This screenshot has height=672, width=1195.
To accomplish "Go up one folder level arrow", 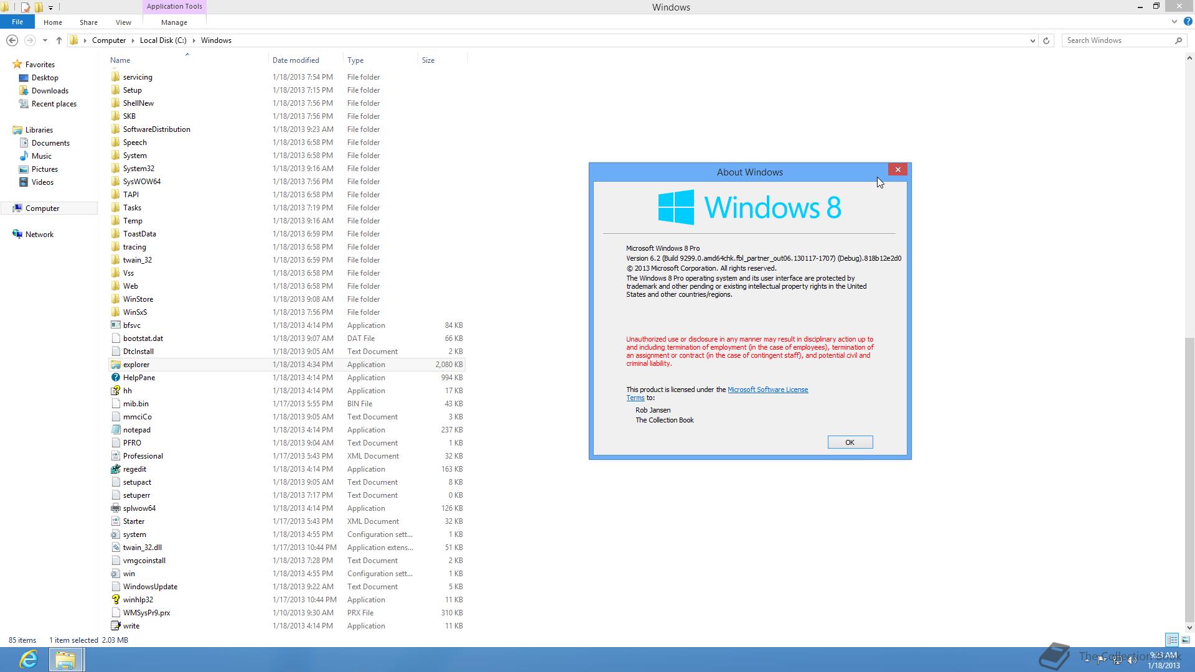I will 59,40.
